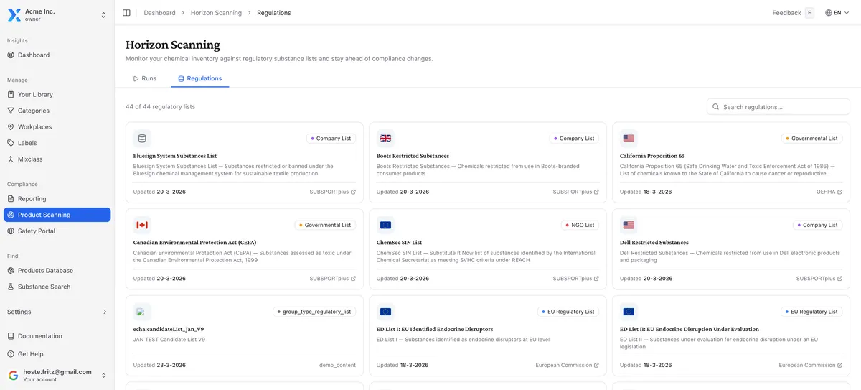The height and width of the screenshot is (390, 861).
Task: Open Labels in the sidebar
Action: 57,143
